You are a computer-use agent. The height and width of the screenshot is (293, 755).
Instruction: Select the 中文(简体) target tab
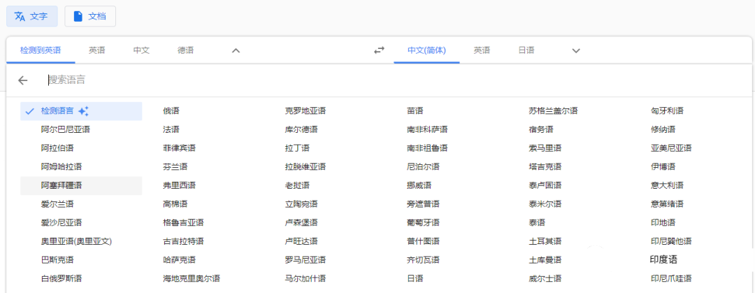pyautogui.click(x=426, y=50)
